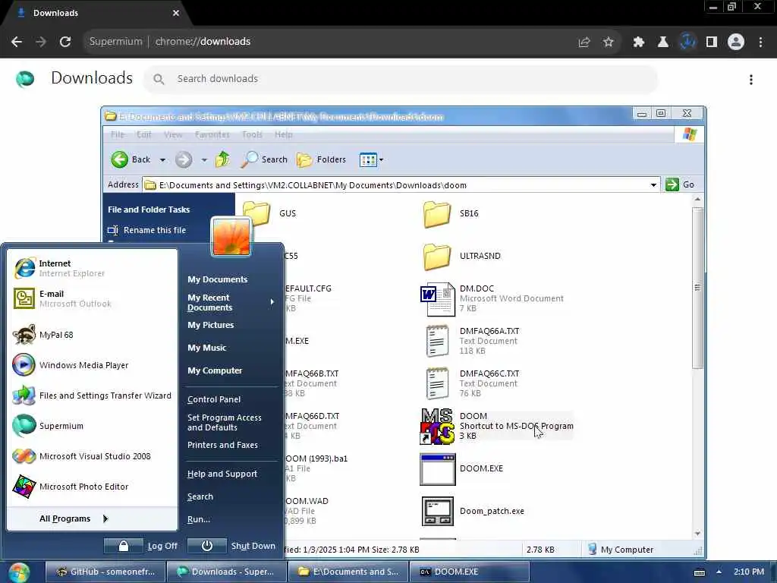Click Rename this file task

tap(146, 230)
